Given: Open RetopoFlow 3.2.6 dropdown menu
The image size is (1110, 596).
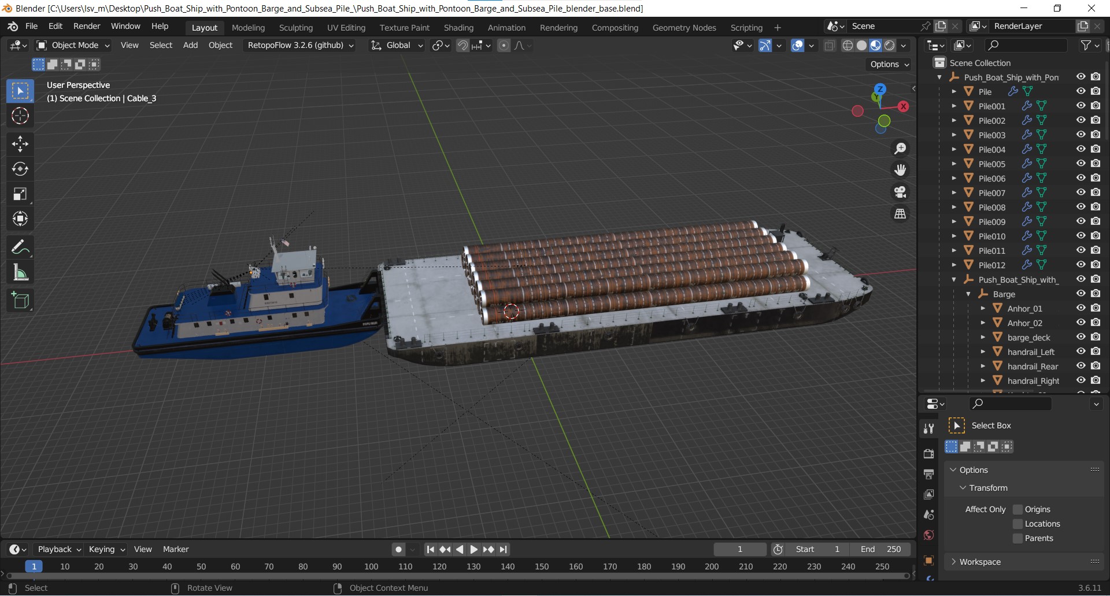Looking at the screenshot, I should click(x=301, y=45).
